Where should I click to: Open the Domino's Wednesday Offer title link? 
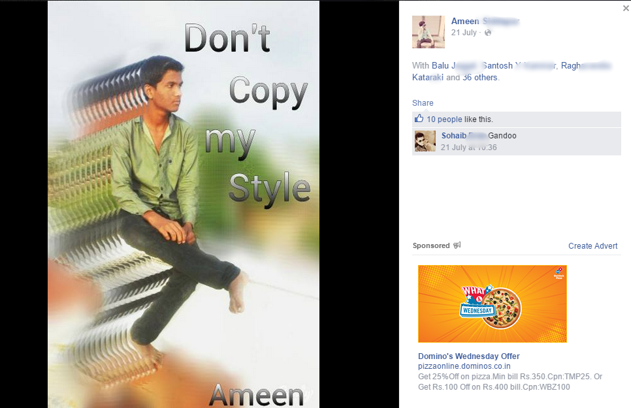pyautogui.click(x=469, y=356)
